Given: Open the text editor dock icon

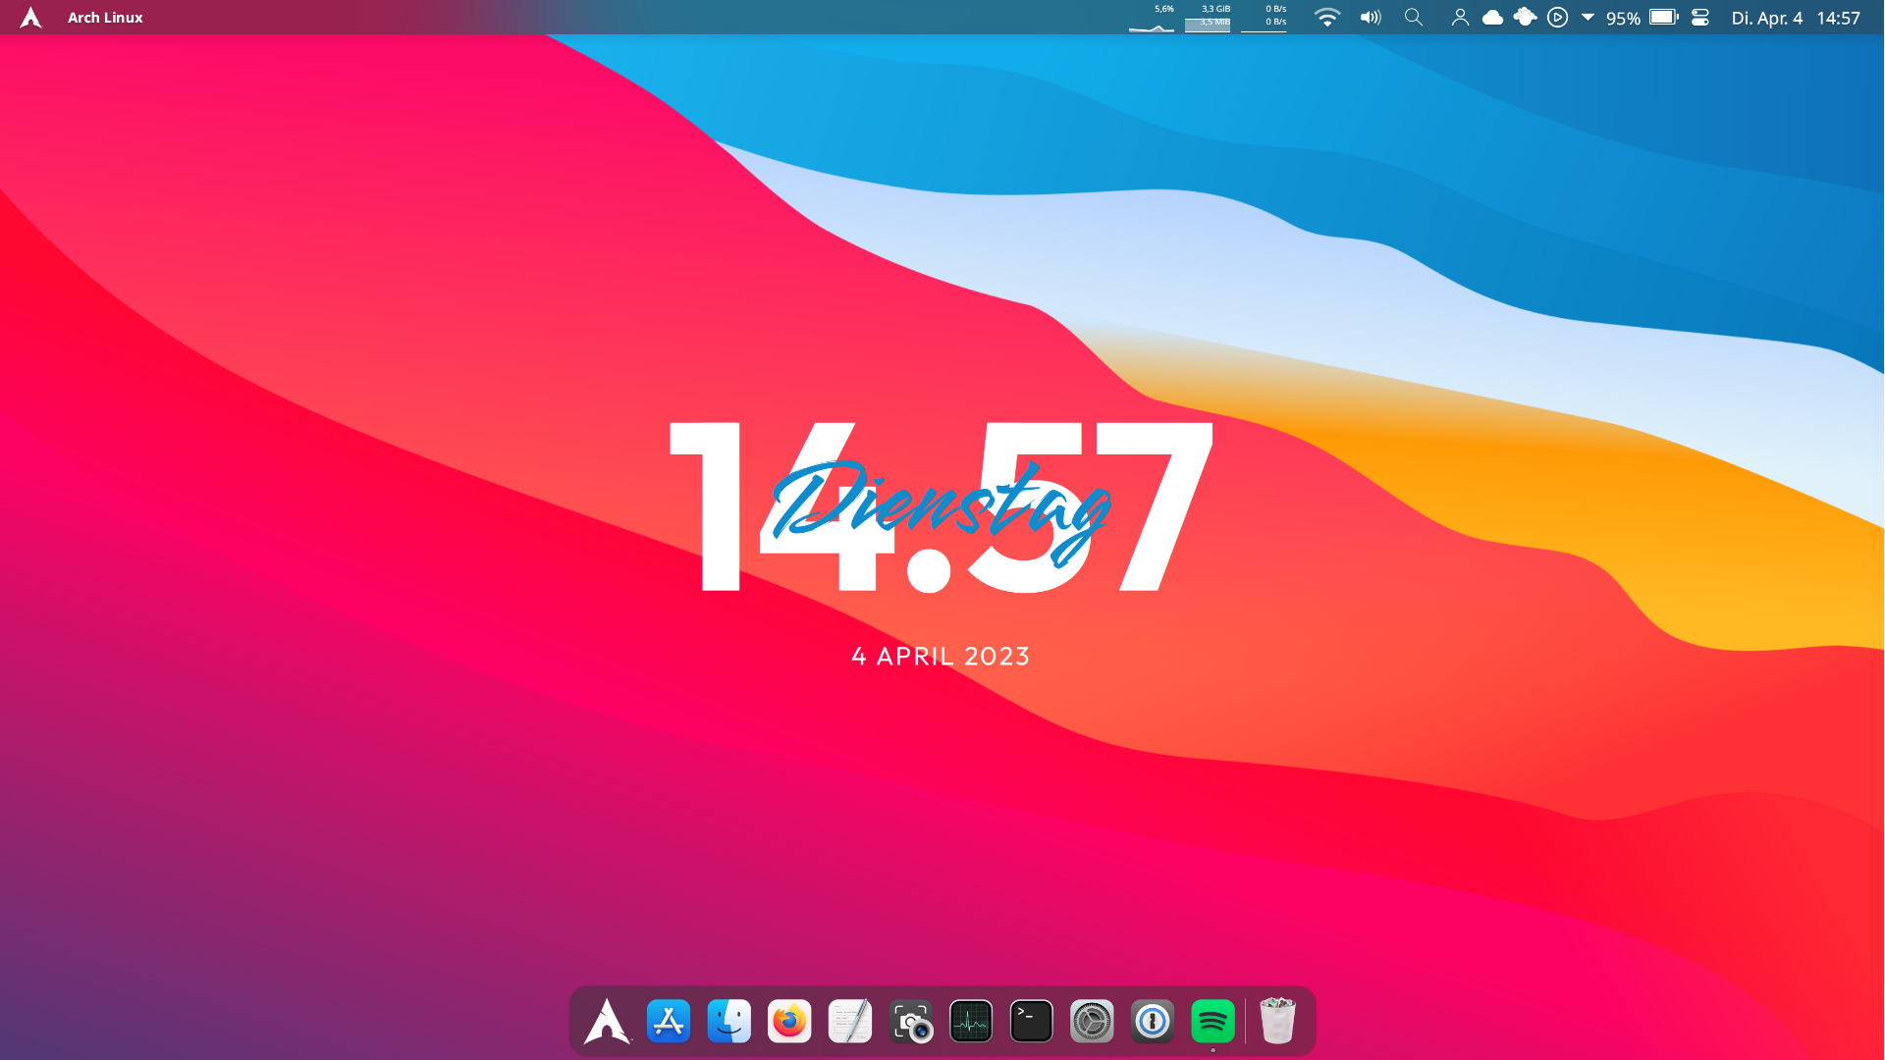Looking at the screenshot, I should [x=850, y=1022].
